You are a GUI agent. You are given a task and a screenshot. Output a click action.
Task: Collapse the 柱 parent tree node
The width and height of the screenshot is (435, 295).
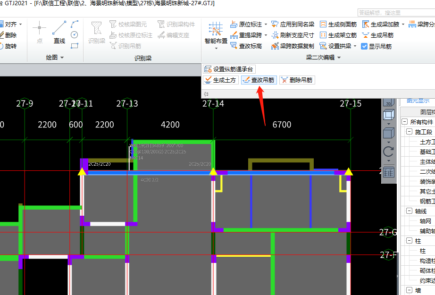409,241
